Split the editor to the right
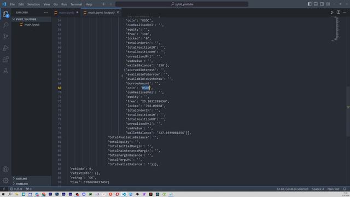350x197 pixels. (x=339, y=13)
